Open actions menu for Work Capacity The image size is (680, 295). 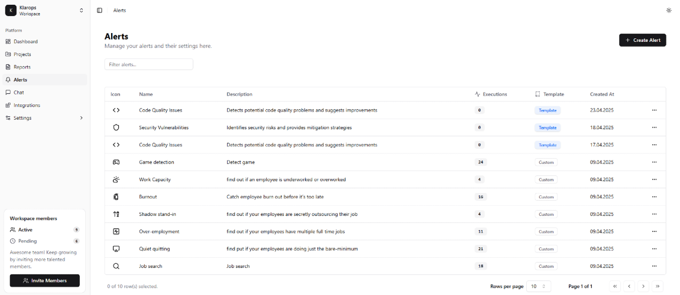(x=654, y=179)
